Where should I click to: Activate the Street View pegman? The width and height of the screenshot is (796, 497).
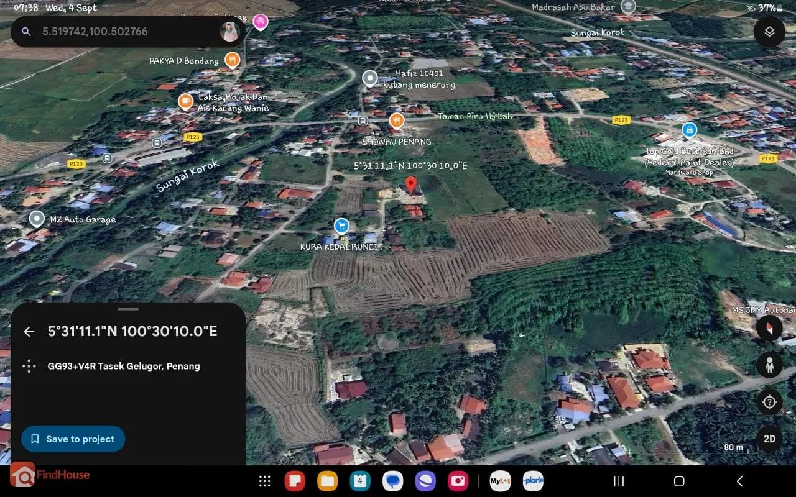[769, 365]
